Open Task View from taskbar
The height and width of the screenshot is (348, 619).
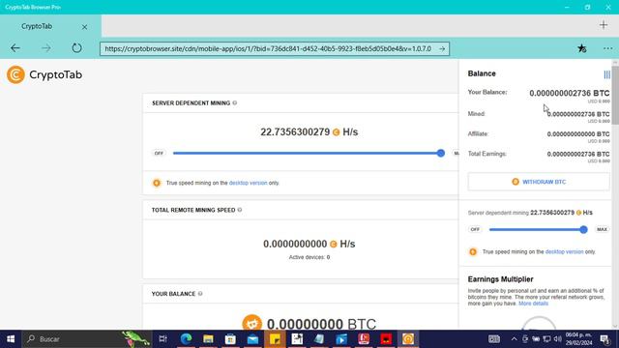tap(162, 339)
